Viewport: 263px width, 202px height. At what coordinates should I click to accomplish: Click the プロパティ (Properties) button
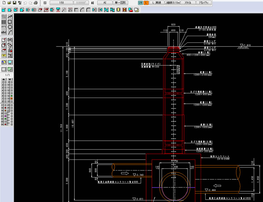[x=203, y=3]
